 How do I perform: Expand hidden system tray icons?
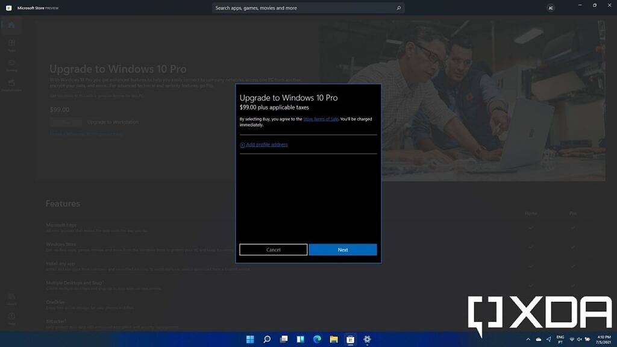coord(527,339)
